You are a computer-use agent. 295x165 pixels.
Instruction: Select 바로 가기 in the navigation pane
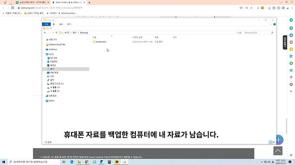click(52, 40)
